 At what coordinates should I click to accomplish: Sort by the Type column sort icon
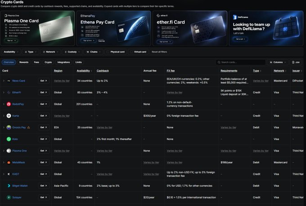[x=261, y=71]
